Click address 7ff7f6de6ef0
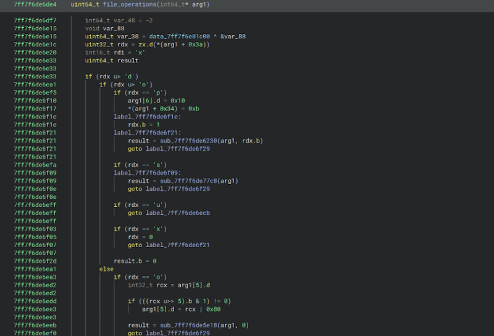Screen dimensions: 494x336 point(35,333)
